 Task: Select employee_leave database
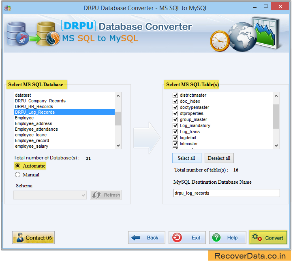click(64, 135)
